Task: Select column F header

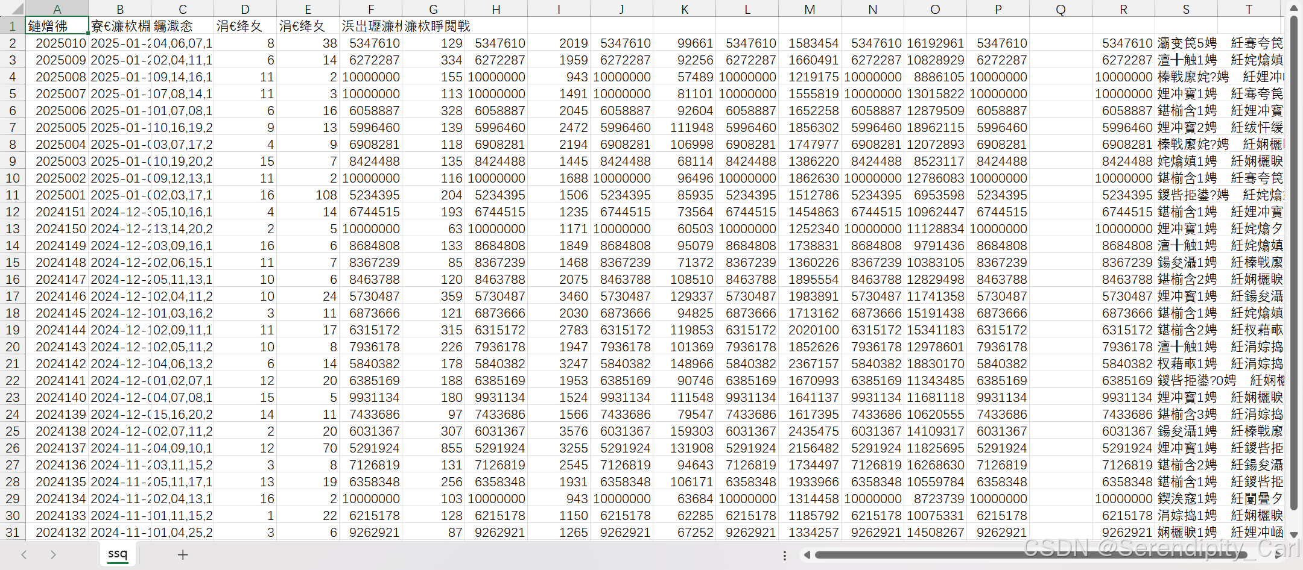Action: 371,9
